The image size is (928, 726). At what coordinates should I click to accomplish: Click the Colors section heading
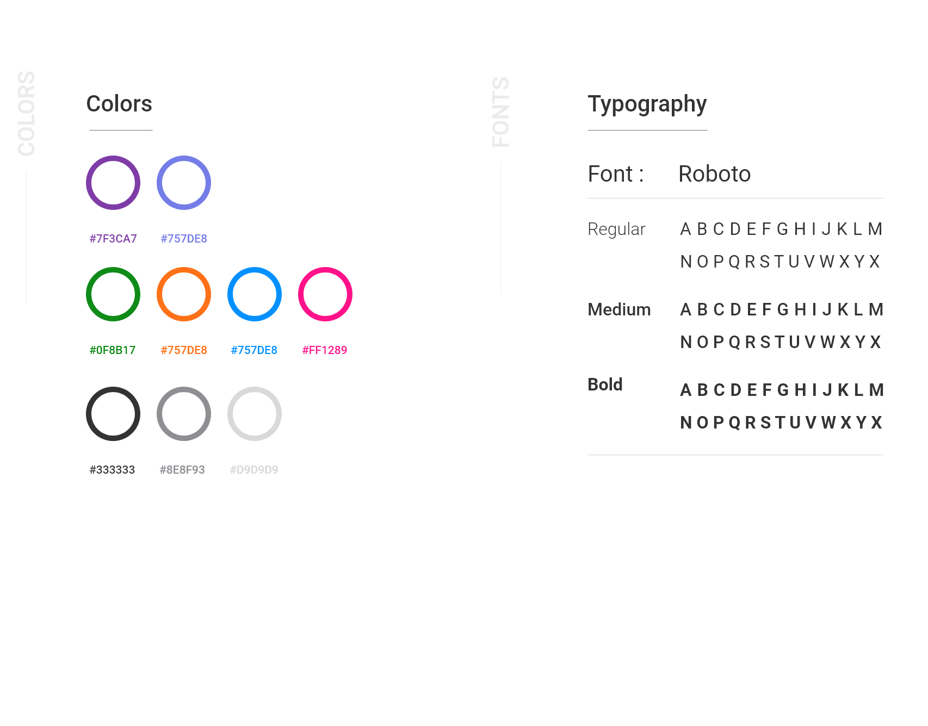(119, 104)
